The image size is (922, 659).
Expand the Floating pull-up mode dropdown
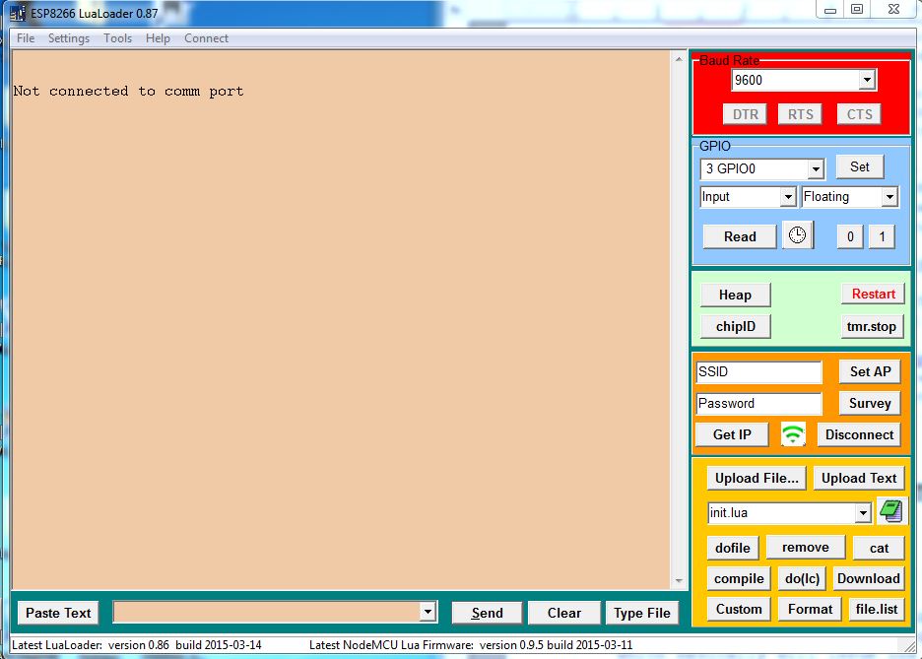point(889,197)
